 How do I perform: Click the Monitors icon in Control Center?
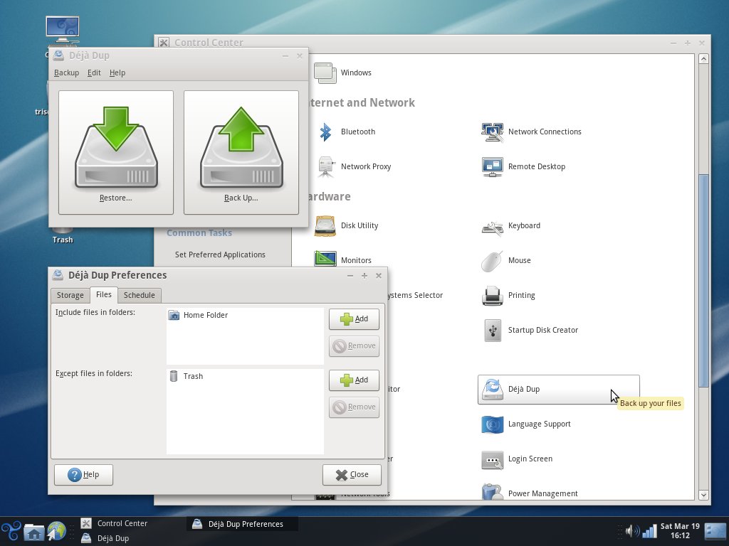pos(325,259)
